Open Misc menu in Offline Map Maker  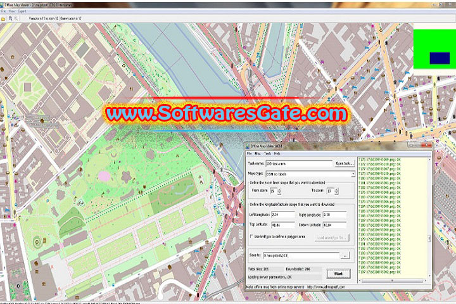click(x=258, y=153)
